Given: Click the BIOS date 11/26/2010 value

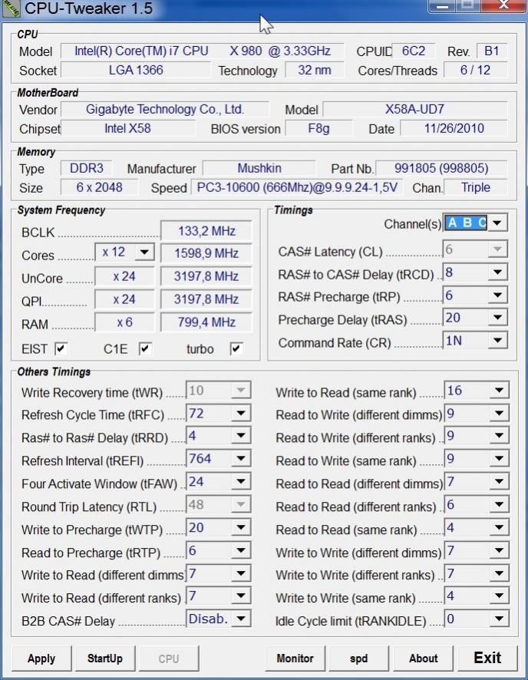Looking at the screenshot, I should (454, 128).
